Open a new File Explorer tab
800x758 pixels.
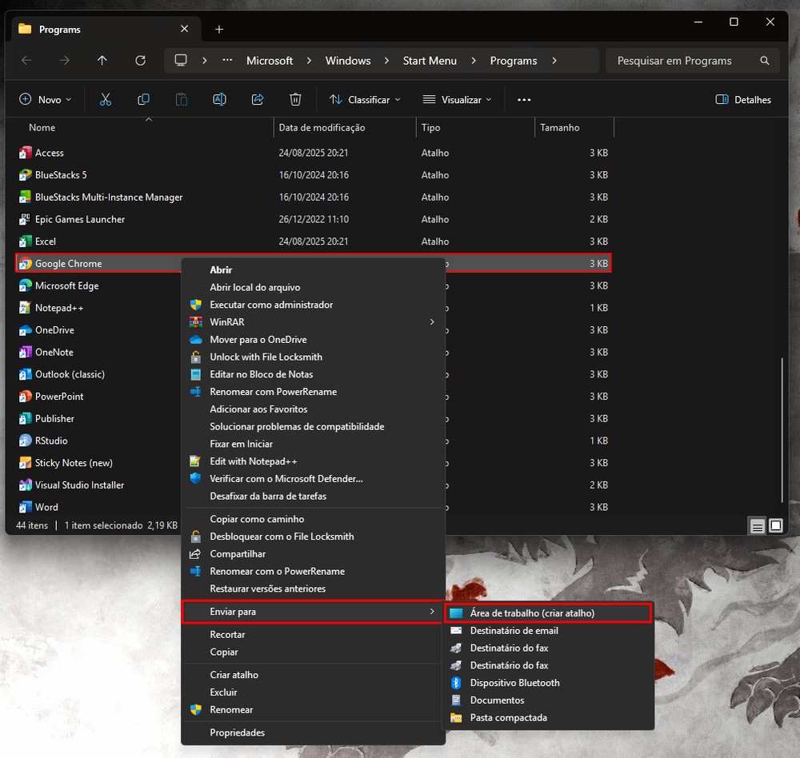pos(219,30)
